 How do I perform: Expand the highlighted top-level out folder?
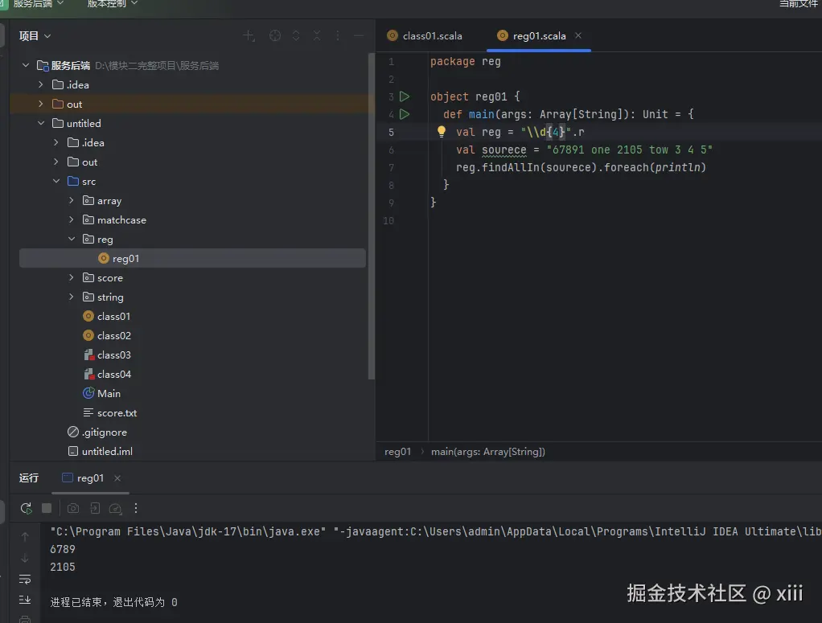click(41, 104)
